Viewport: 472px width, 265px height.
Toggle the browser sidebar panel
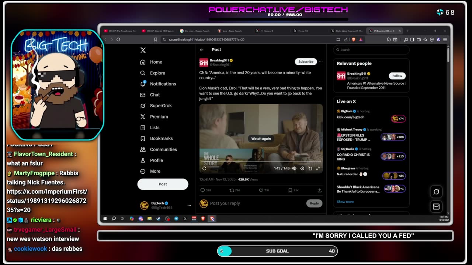[x=412, y=39]
